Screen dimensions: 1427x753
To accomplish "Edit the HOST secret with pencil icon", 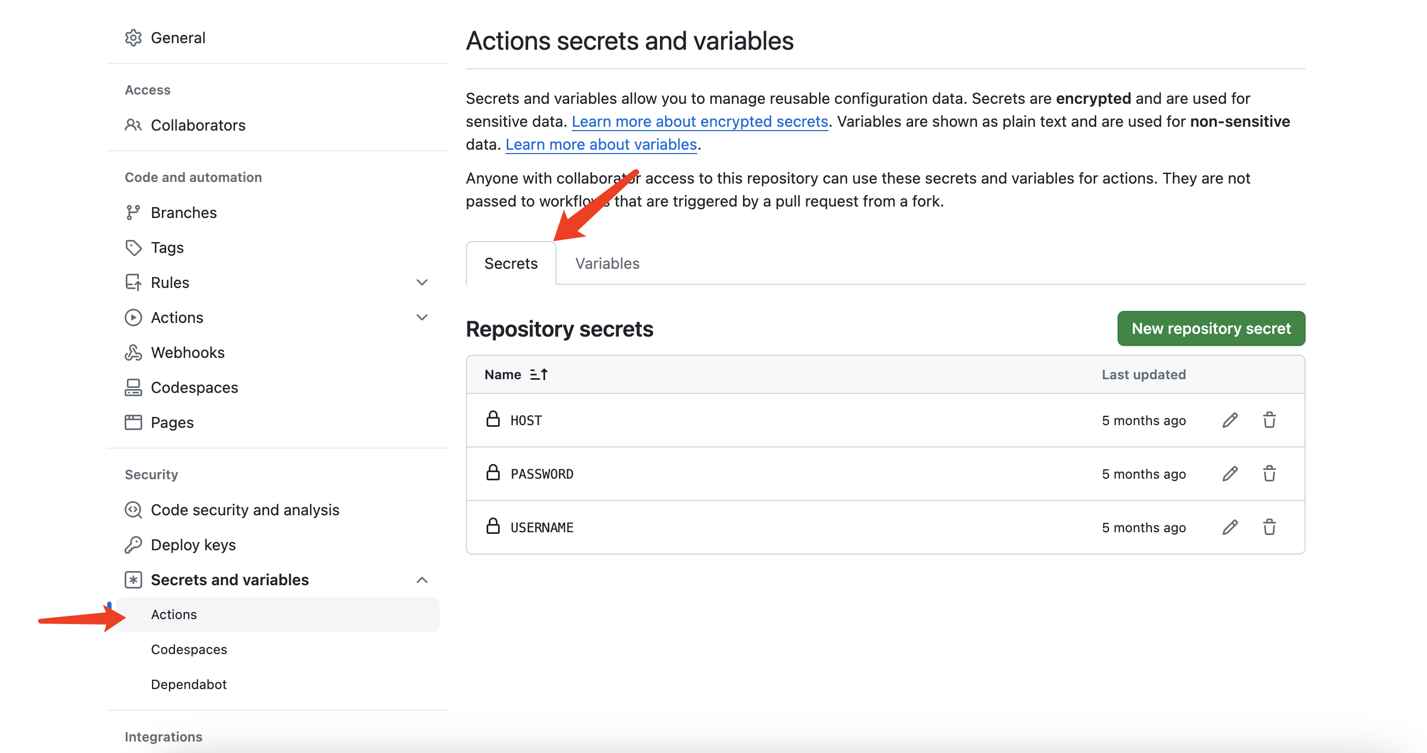I will pyautogui.click(x=1230, y=420).
